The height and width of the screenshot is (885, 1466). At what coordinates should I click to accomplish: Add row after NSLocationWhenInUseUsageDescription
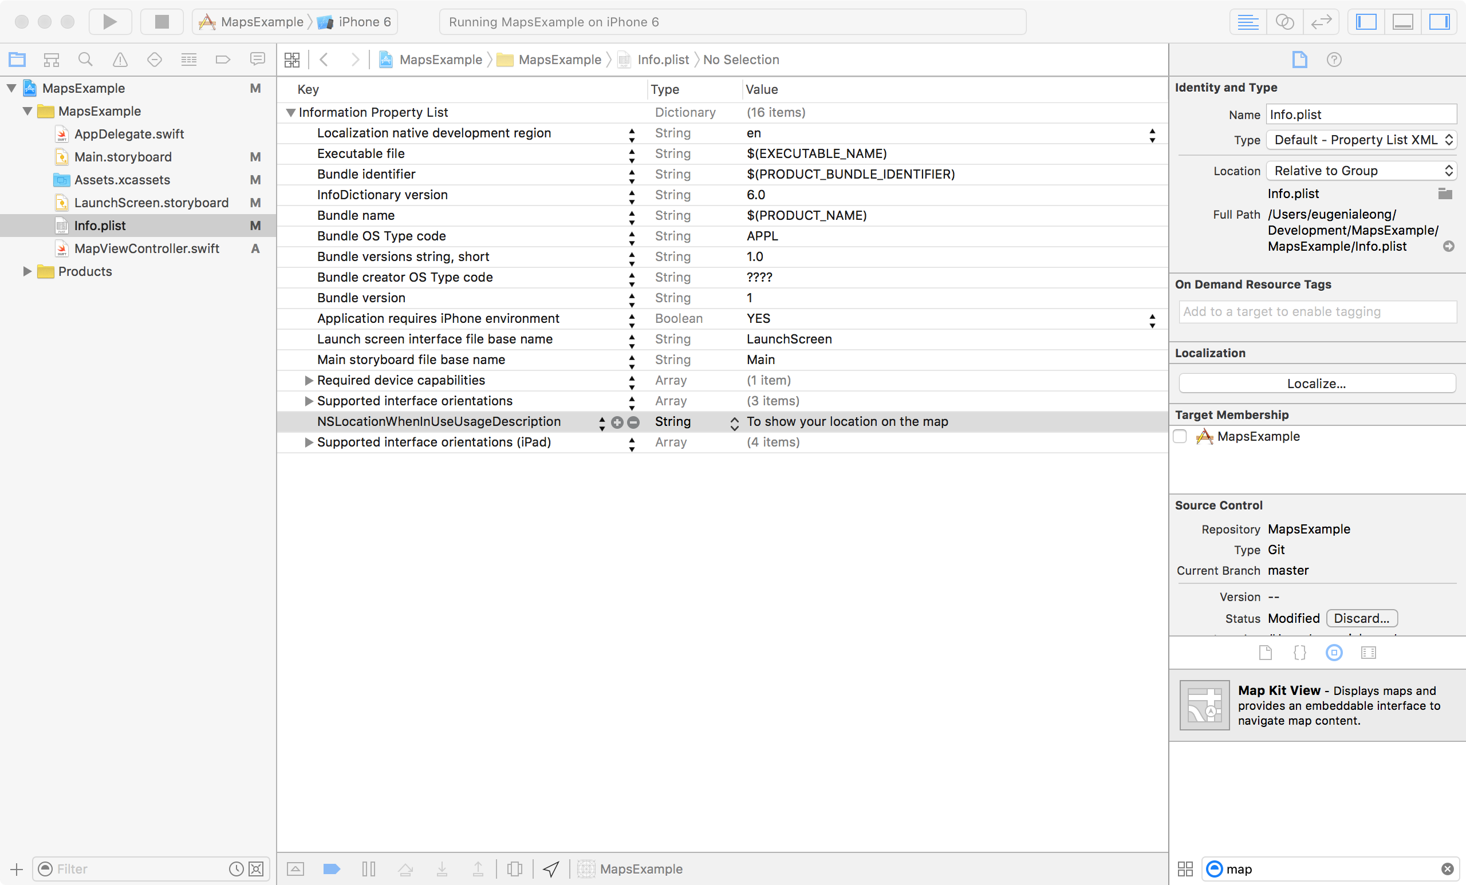point(617,422)
